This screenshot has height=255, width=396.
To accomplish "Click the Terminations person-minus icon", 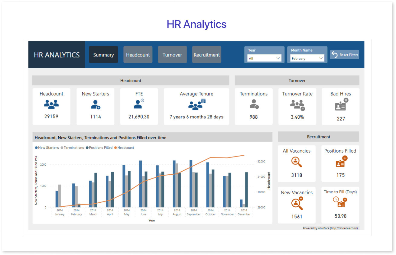I will pos(254,105).
